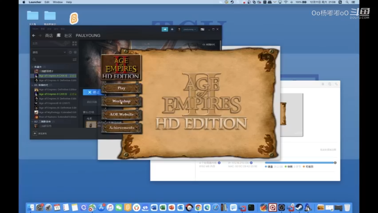Open Launchpad rocket icon in the Dock

click(x=48, y=207)
